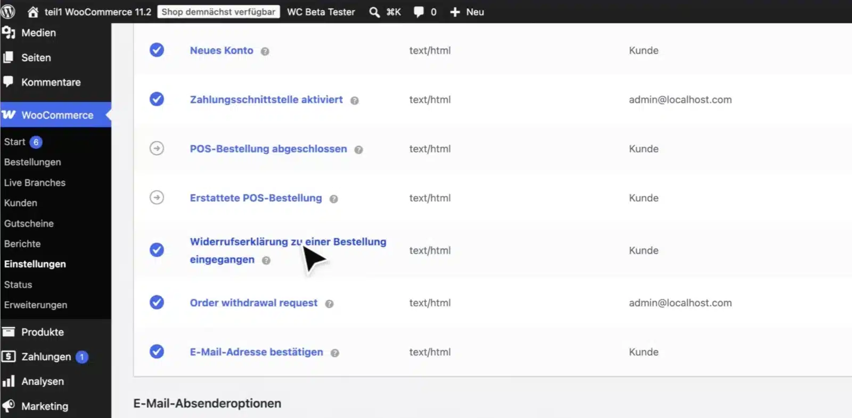The image size is (852, 418).
Task: Open E-Mail-Adresse bestätigen email link
Action: point(257,352)
